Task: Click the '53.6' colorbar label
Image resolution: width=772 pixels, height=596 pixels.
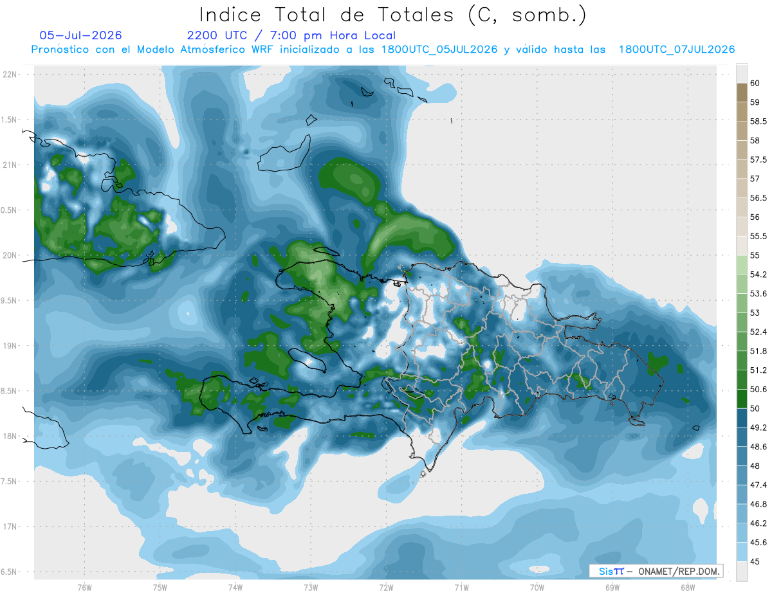Action: click(758, 293)
